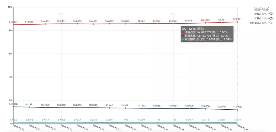Click the red legend marker for 硬解占比
This screenshot has height=132, width=276.
coord(271,14)
